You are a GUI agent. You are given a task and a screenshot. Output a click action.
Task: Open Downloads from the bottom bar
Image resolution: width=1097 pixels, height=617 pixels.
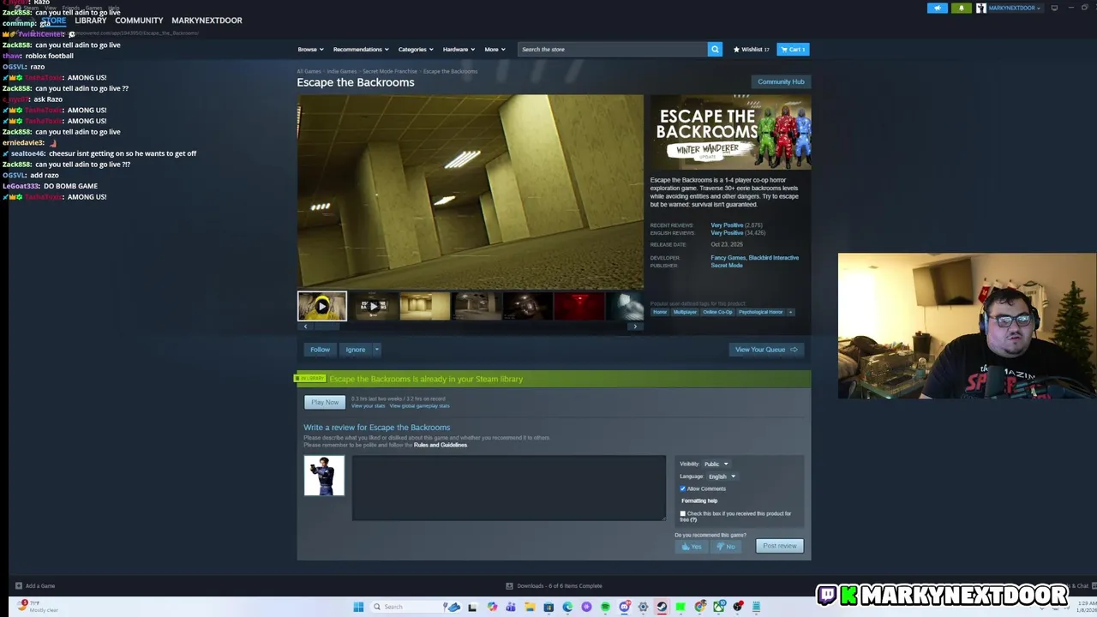(554, 586)
